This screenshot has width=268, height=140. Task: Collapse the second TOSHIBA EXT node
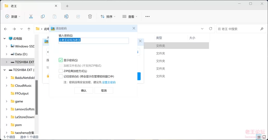tap(5, 70)
